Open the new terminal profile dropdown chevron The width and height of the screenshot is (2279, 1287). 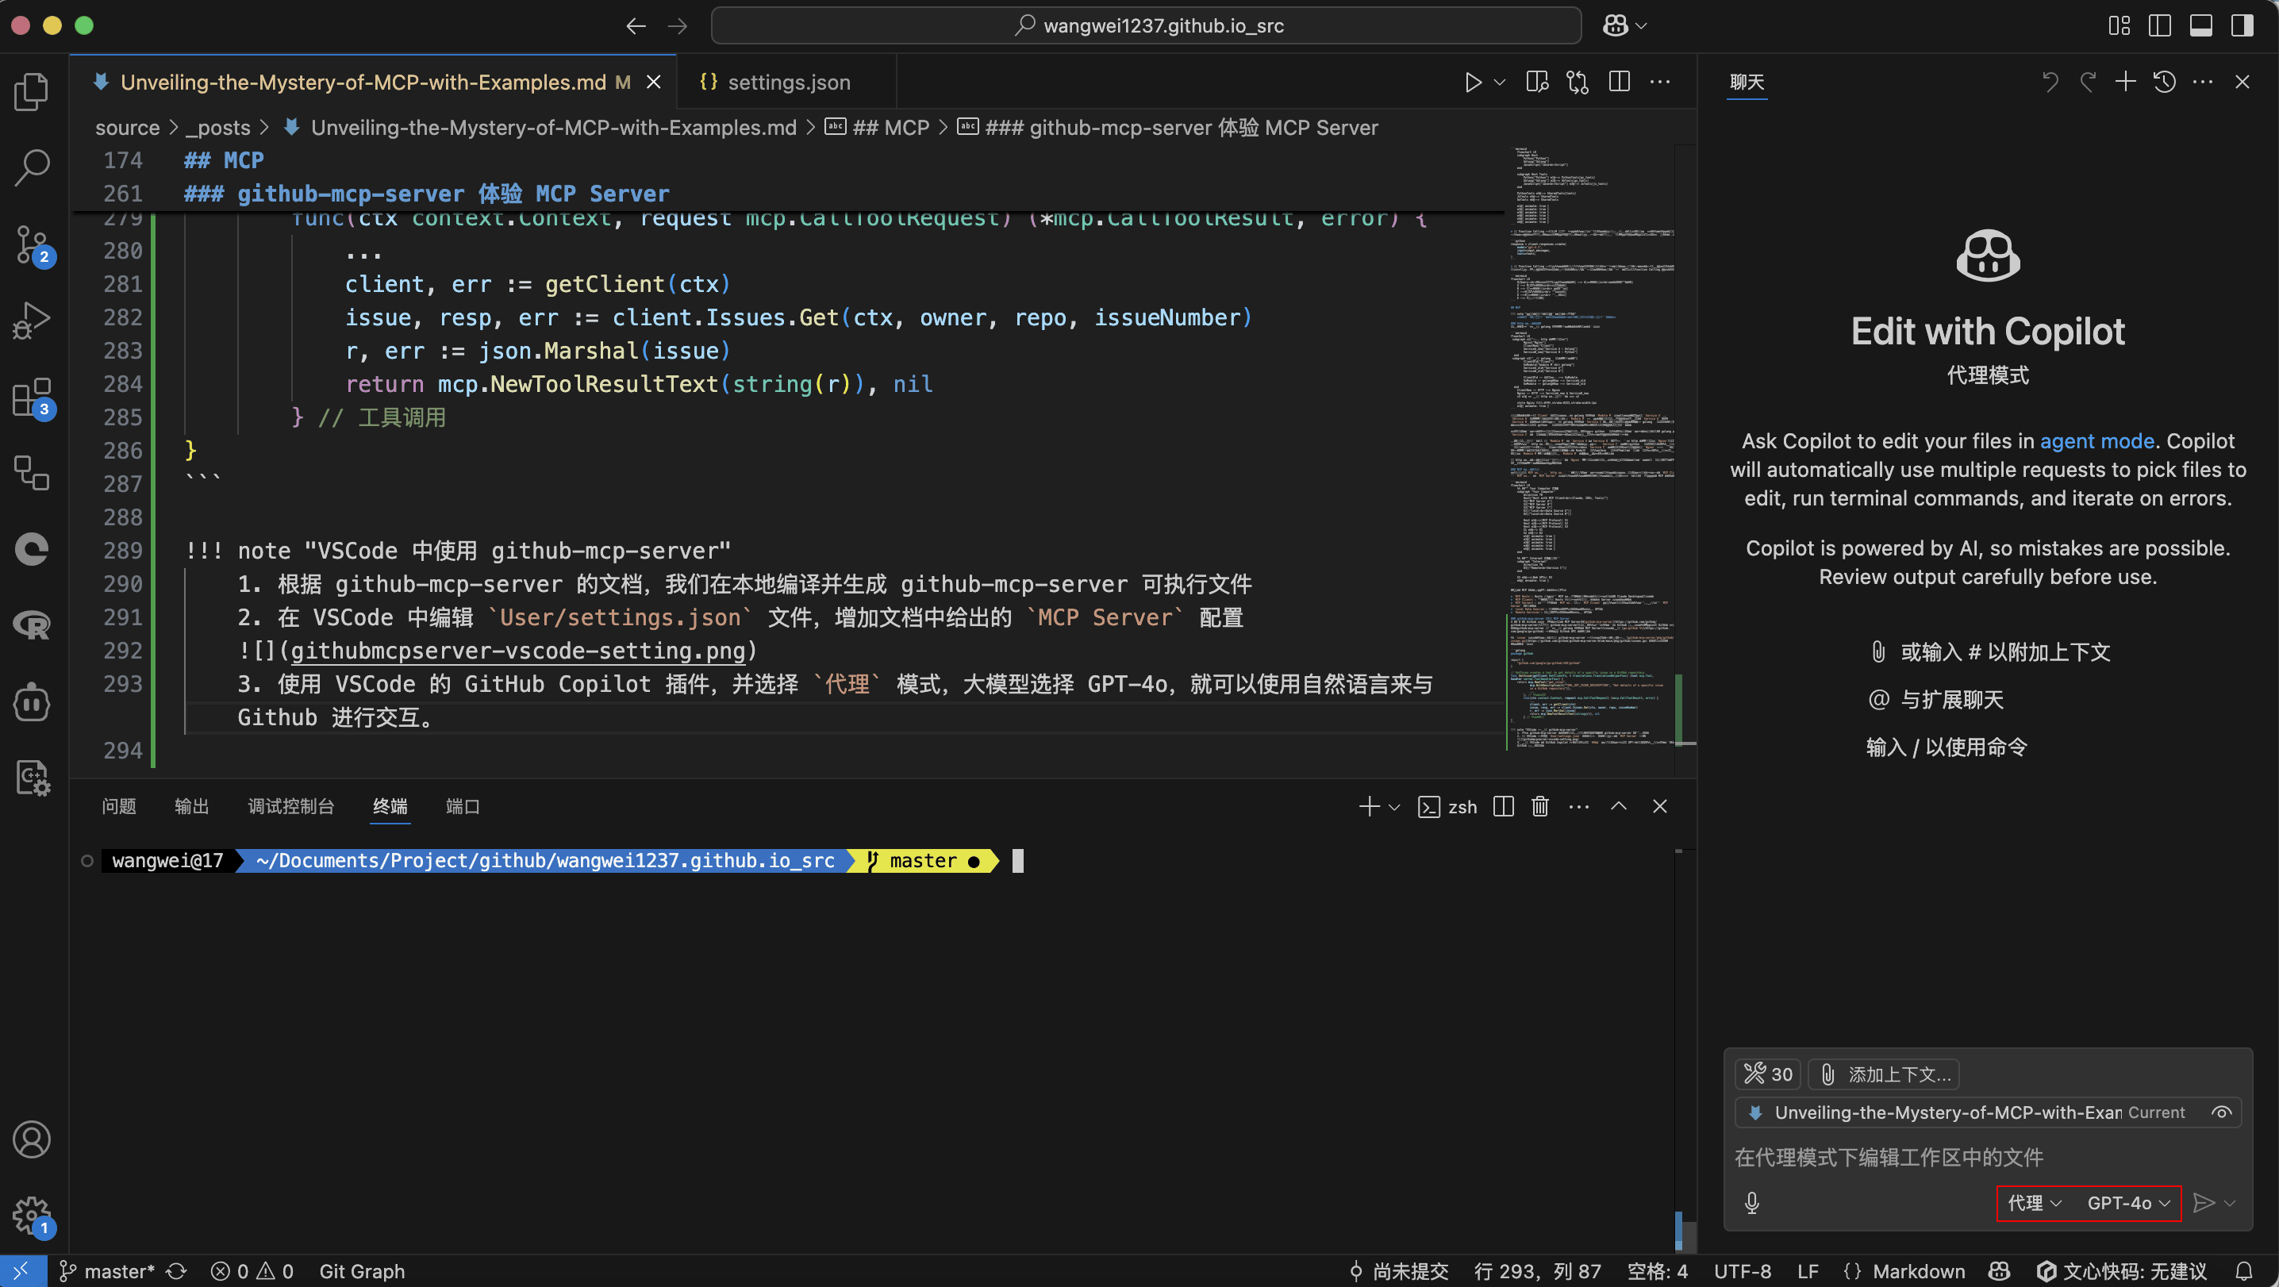pos(1394,807)
